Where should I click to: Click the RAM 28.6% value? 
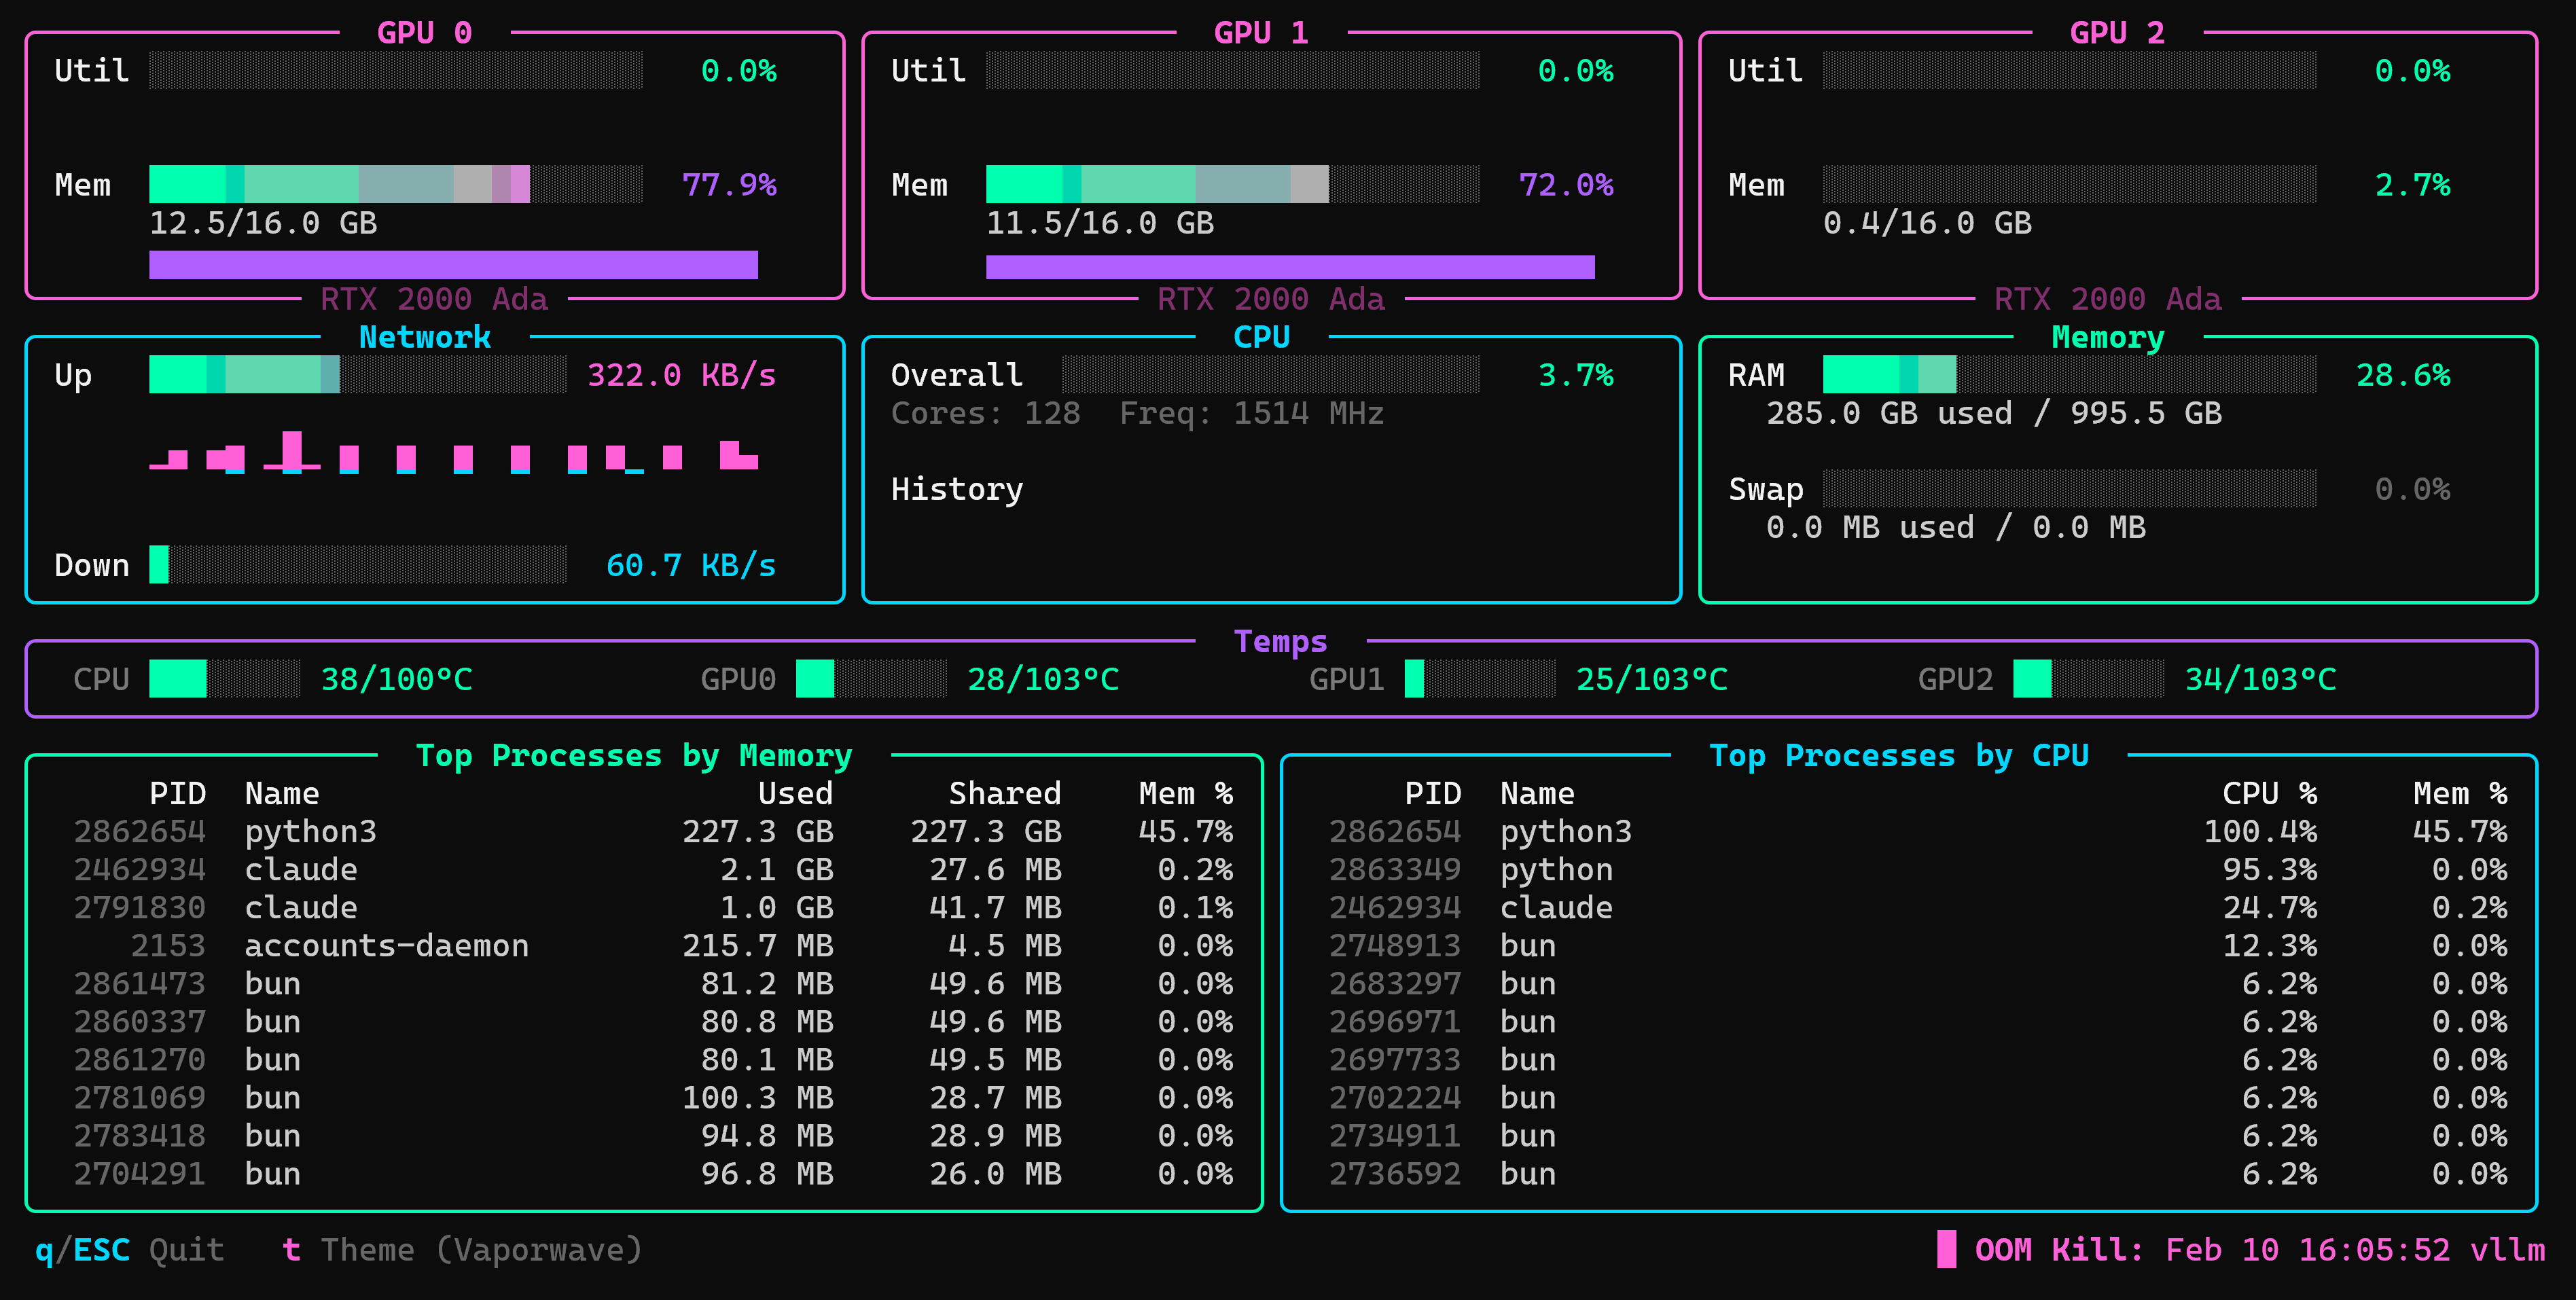tap(2403, 375)
